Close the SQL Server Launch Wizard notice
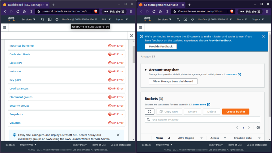 [x=118, y=135]
